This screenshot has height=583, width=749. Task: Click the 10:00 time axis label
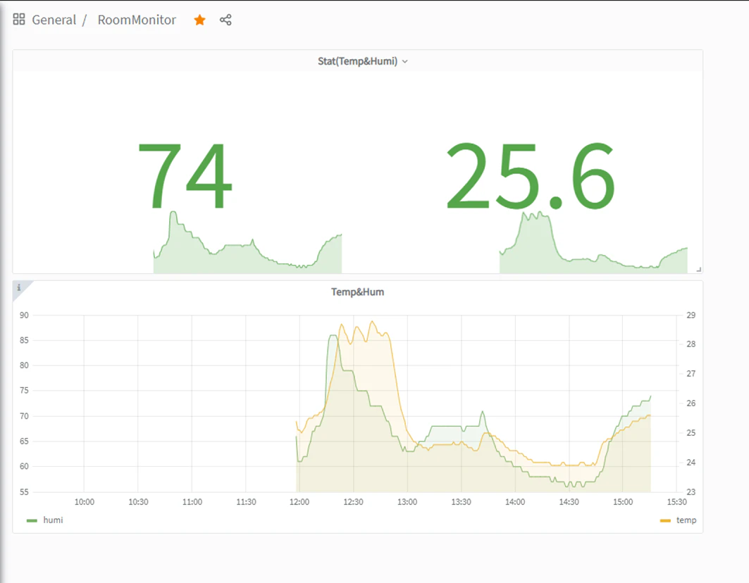click(84, 502)
